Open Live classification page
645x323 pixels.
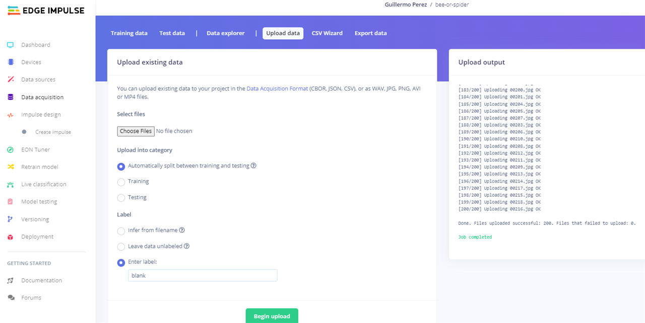point(44,185)
